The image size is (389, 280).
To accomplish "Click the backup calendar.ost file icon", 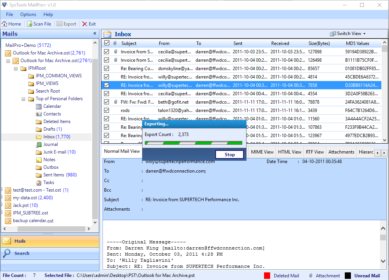I will click(x=8, y=221).
